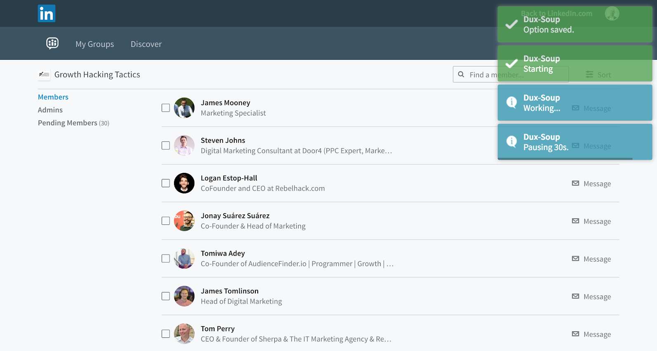Message Tomiwa Adey
Image resolution: width=657 pixels, height=351 pixels.
tap(591, 259)
